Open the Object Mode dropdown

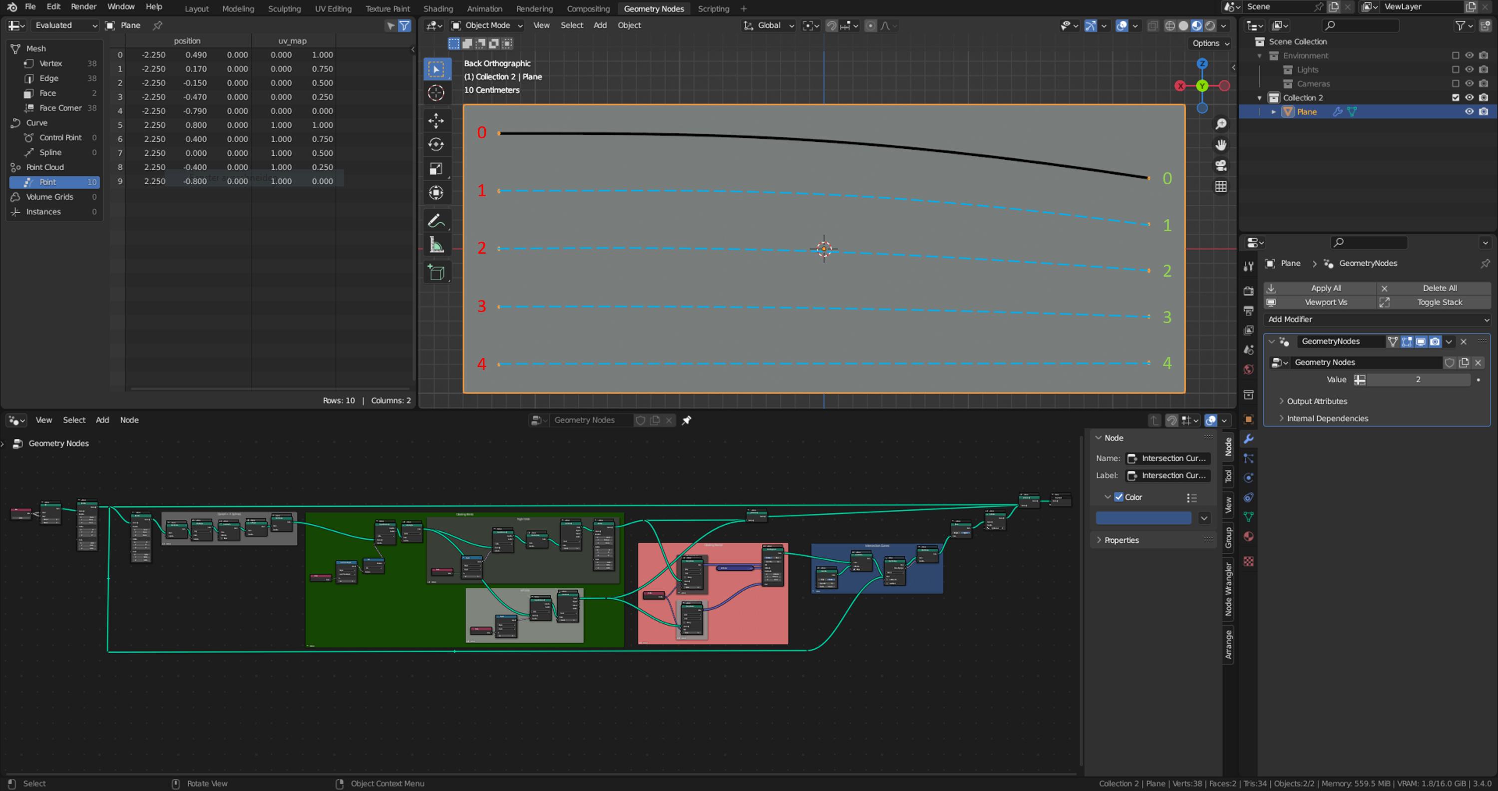(x=487, y=25)
